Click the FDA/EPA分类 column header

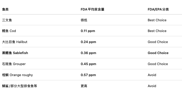coord(158,9)
